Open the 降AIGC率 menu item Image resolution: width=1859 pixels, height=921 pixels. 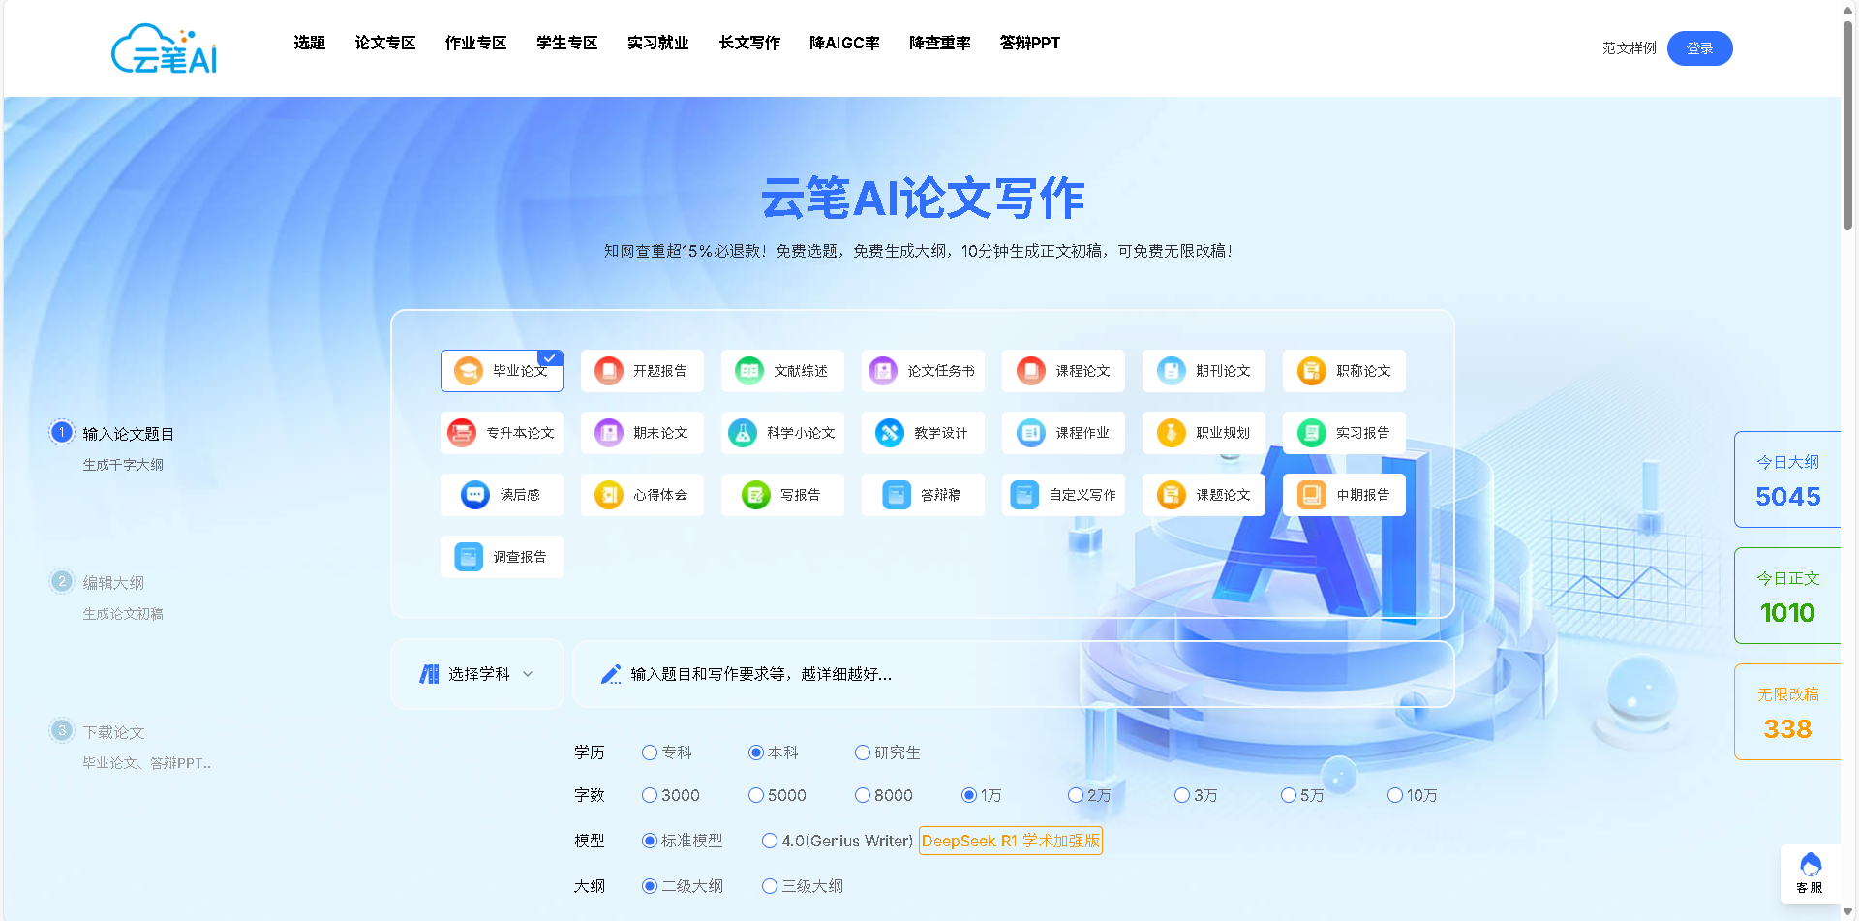coord(843,43)
